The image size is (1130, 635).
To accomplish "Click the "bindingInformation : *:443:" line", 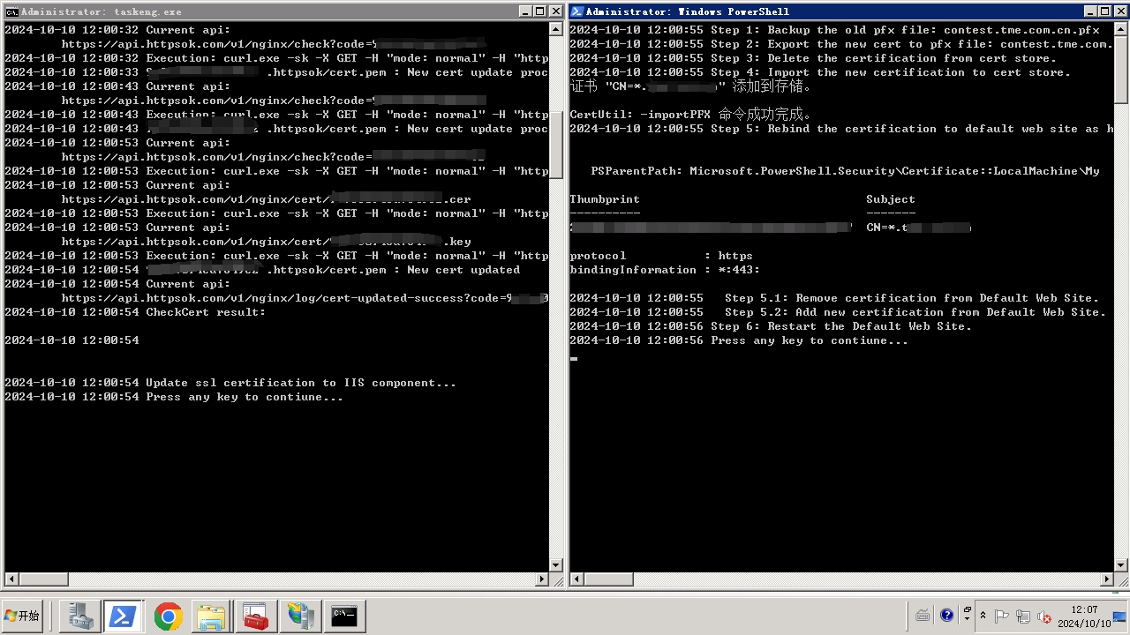I will coord(665,270).
